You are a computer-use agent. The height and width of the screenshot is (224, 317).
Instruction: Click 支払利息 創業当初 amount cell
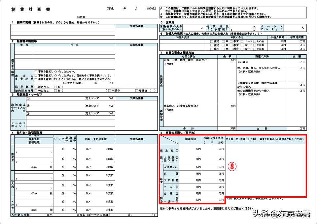[x=190, y=180]
